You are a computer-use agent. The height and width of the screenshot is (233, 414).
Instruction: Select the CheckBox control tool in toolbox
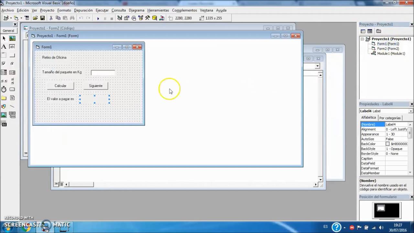point(4,64)
